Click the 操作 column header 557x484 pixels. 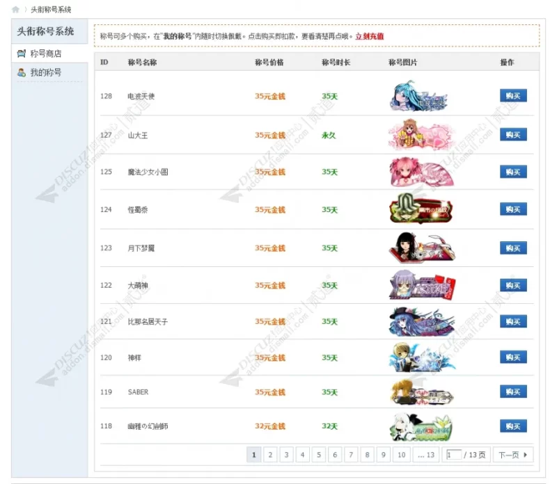point(507,63)
